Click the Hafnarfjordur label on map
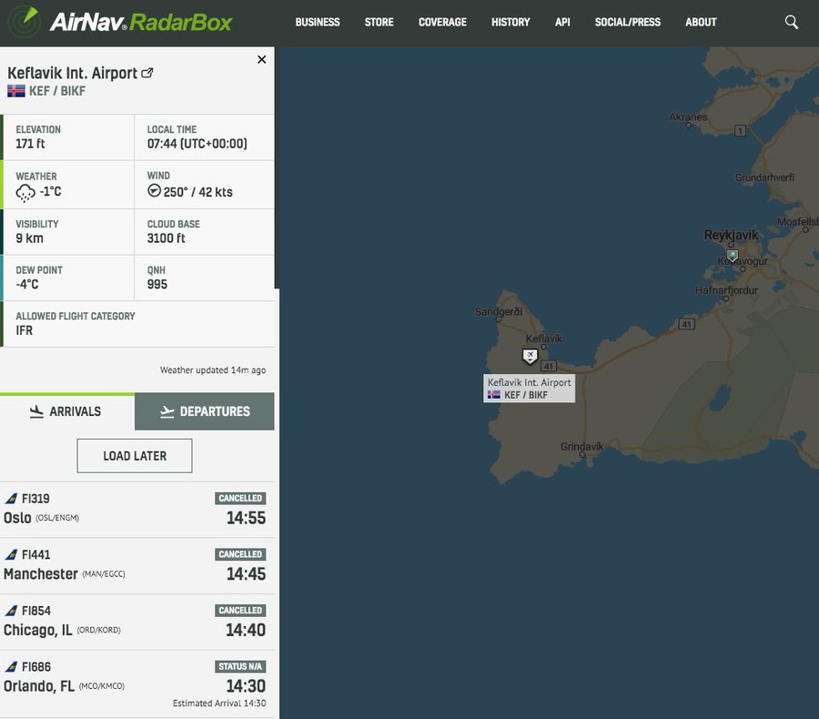 pos(726,290)
